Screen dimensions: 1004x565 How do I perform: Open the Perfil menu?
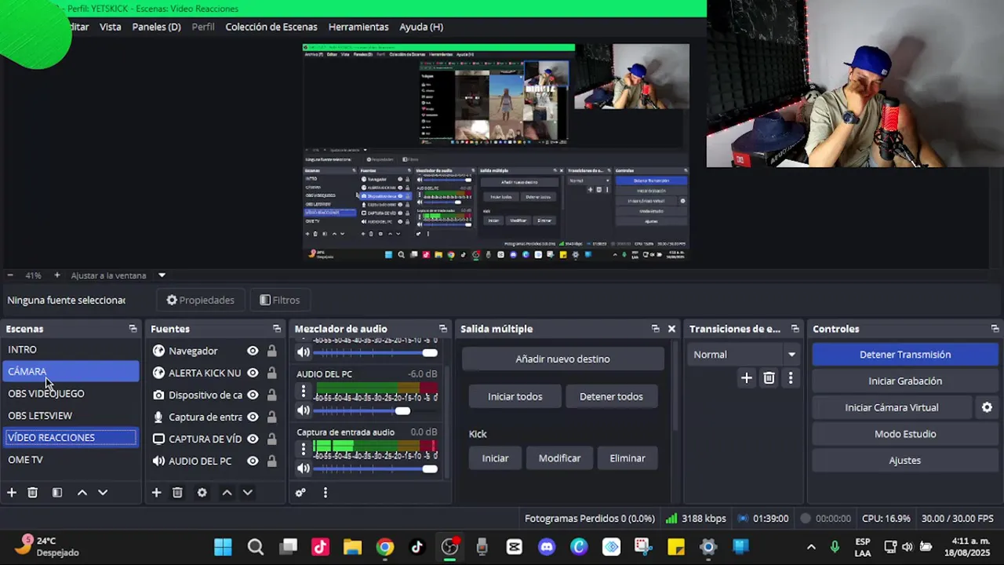[203, 27]
